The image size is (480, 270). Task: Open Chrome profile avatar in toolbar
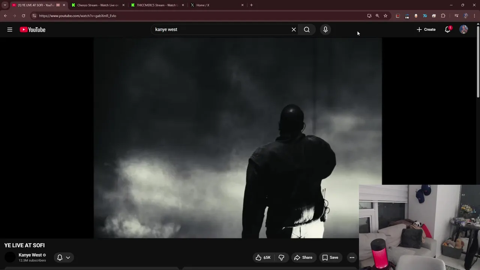pos(466,16)
